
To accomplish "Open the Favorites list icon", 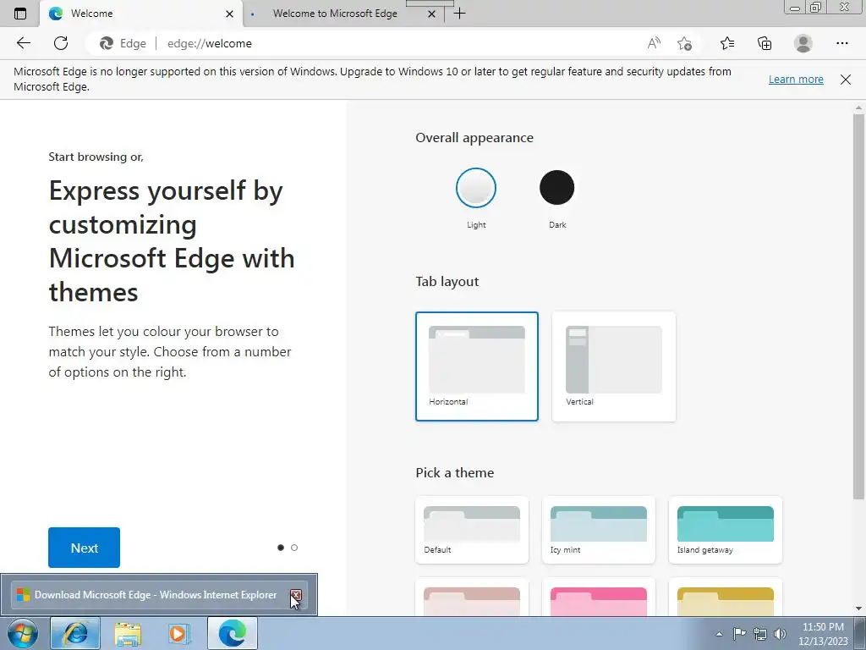I will click(x=727, y=43).
